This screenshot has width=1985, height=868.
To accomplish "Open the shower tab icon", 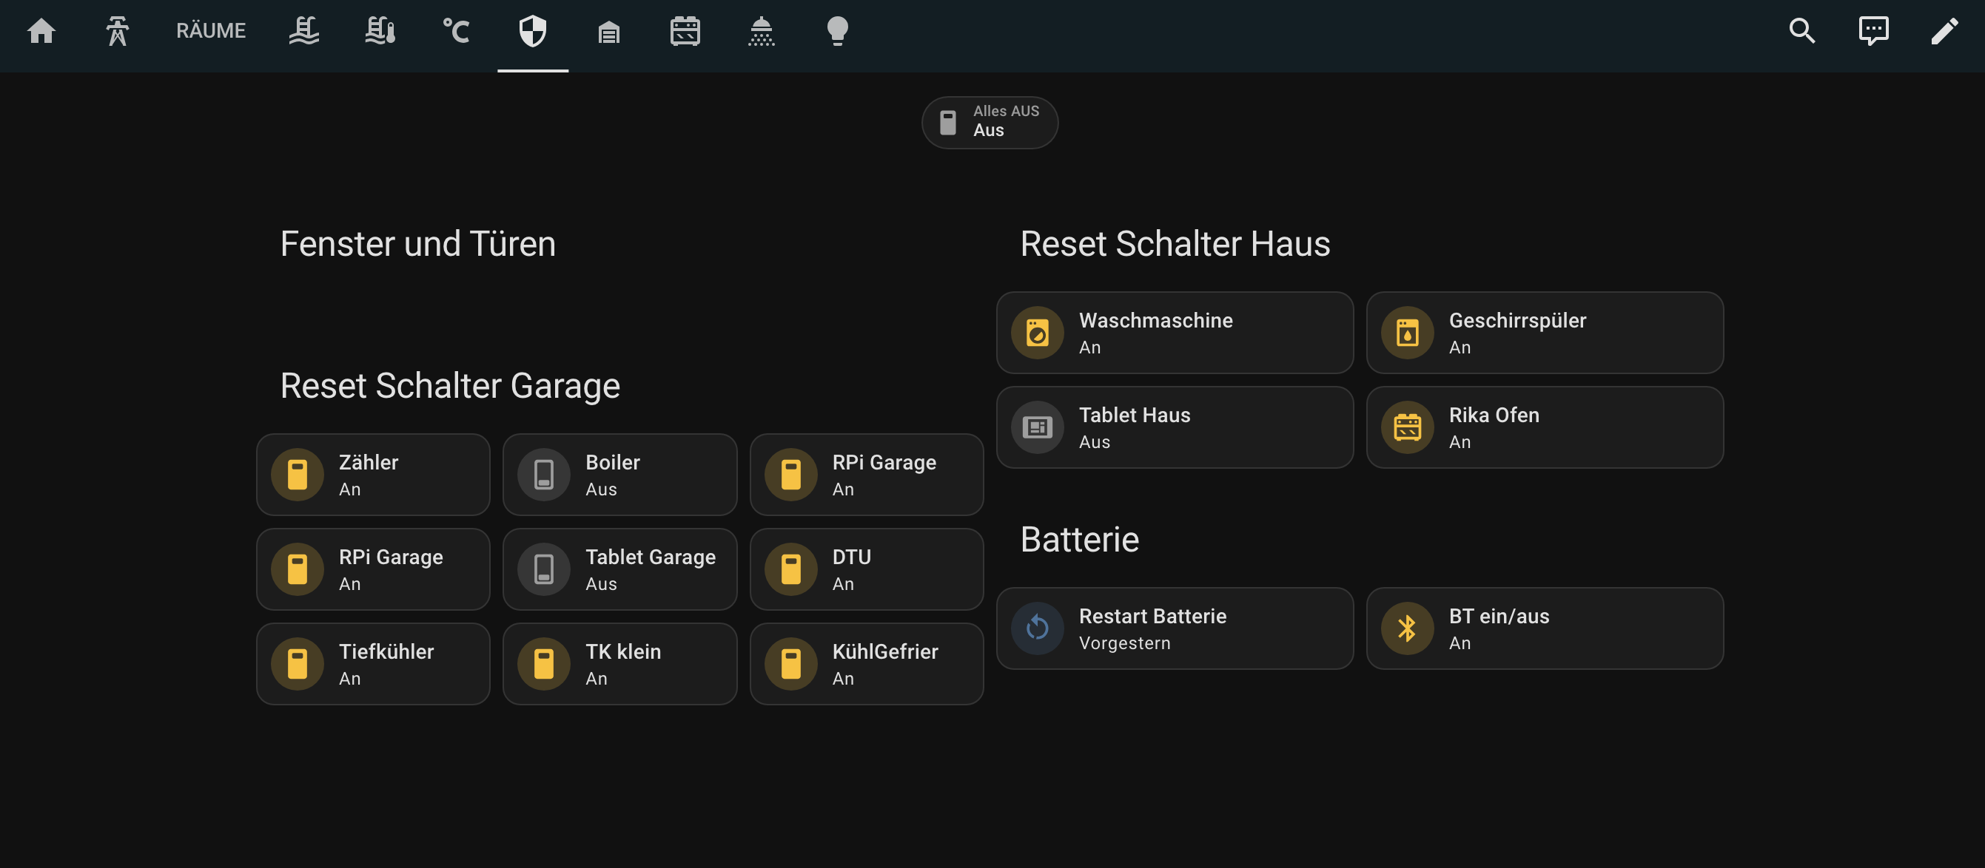I will tap(762, 32).
